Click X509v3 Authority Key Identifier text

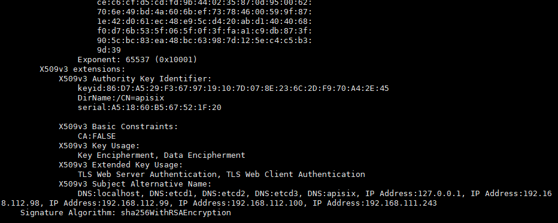(x=135, y=79)
